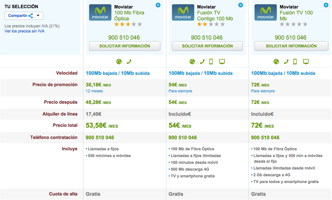
Task: Click '2 Gb descarga a 4G' feature
Action: [272, 175]
